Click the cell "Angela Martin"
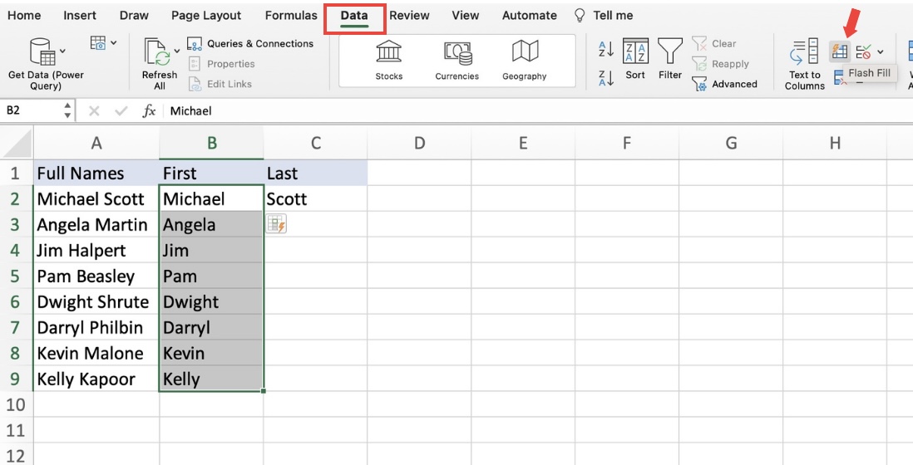913x465 pixels. click(96, 224)
